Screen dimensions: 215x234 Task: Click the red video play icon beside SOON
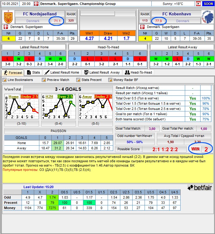click(198, 4)
